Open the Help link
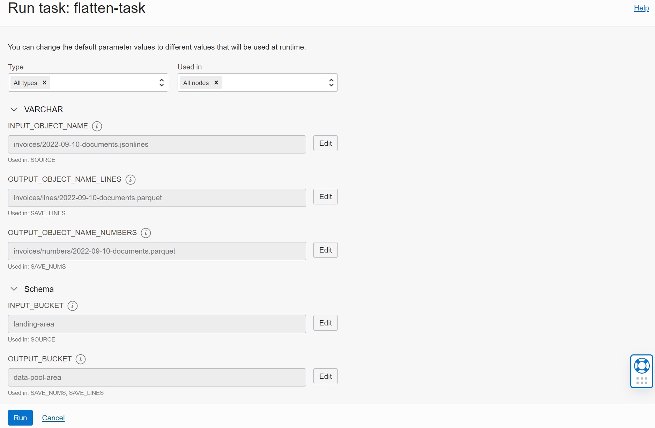This screenshot has width=655, height=428. 641,8
